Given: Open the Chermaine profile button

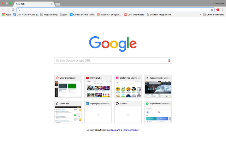Looking at the screenshot, I should click(219, 4).
